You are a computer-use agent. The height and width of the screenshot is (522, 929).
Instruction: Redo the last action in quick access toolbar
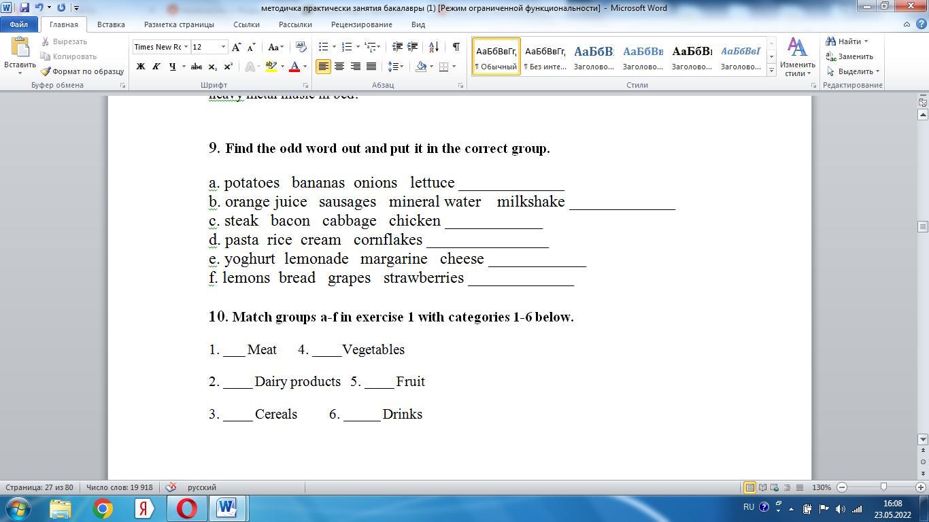[x=61, y=7]
